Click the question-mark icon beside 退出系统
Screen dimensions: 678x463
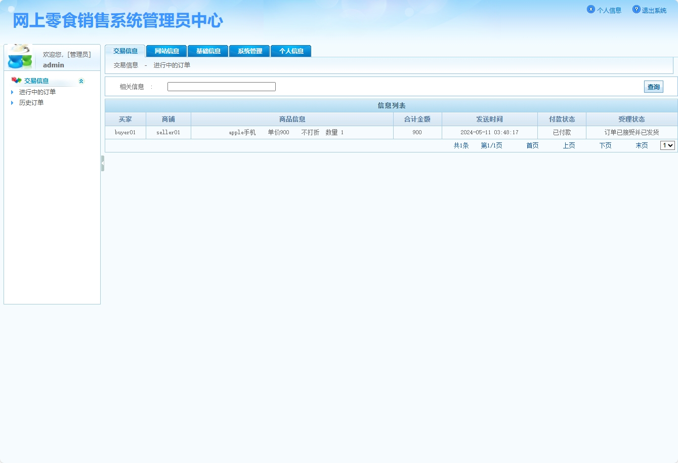pyautogui.click(x=636, y=9)
